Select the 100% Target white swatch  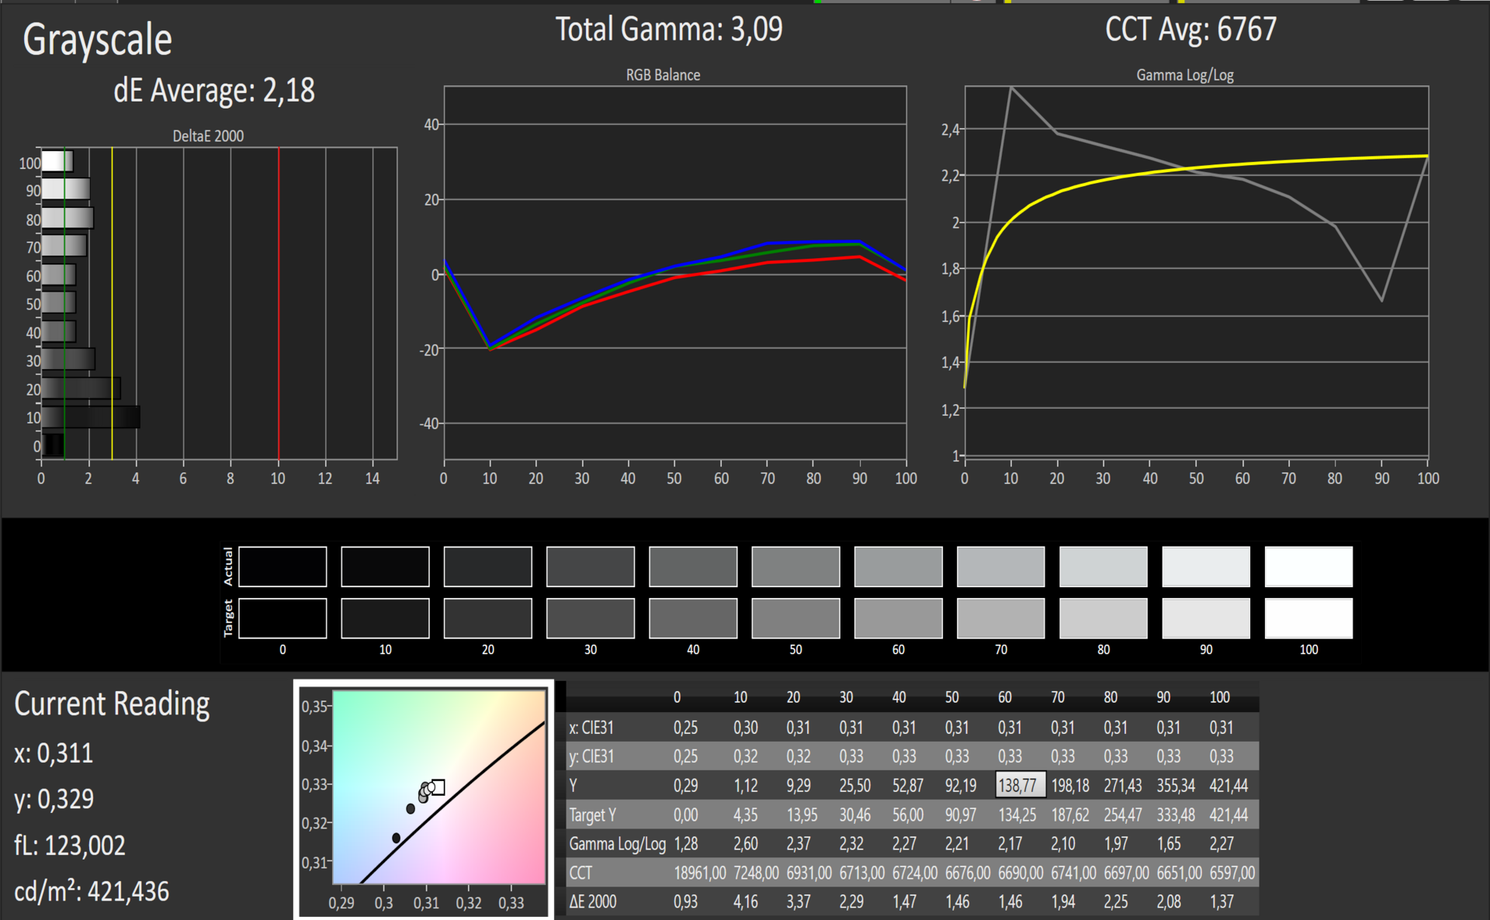click(x=1308, y=617)
